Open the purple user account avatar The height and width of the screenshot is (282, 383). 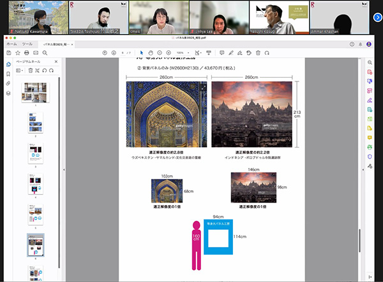[369, 44]
